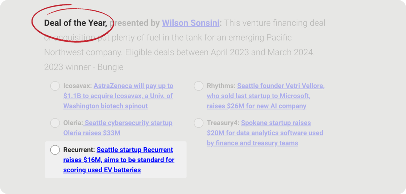Click the "Treasury4:" nominee label

(223, 123)
